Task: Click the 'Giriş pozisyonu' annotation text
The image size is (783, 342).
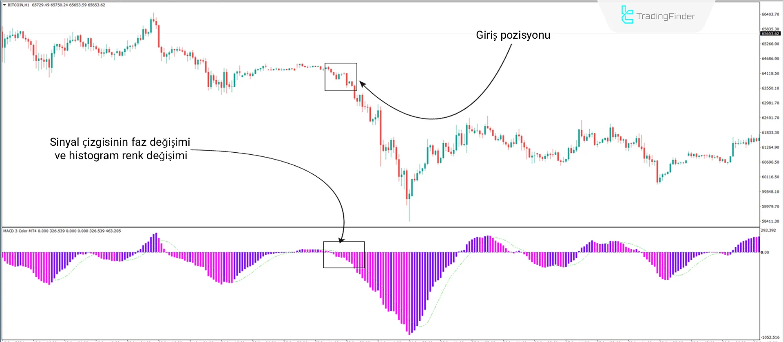Action: pos(513,35)
